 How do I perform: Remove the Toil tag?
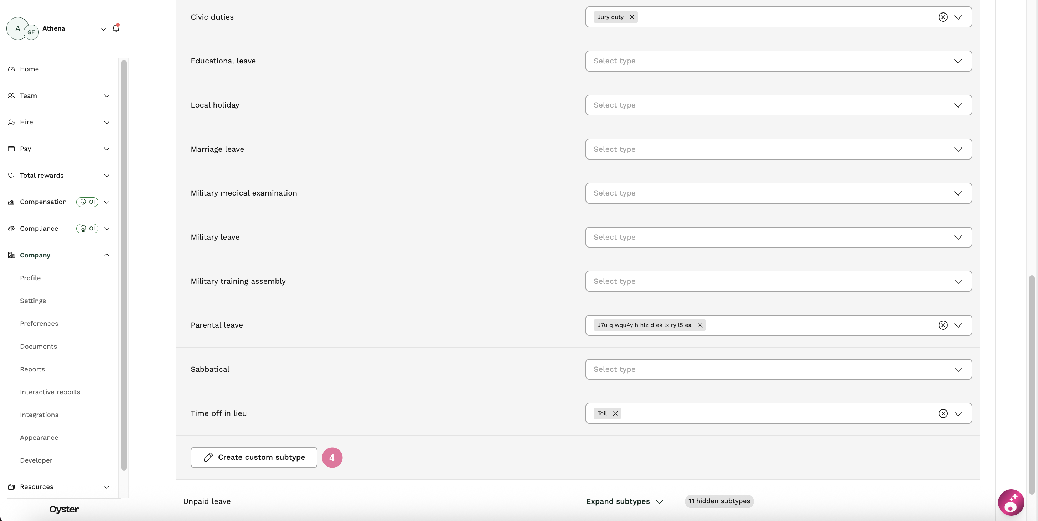point(615,413)
